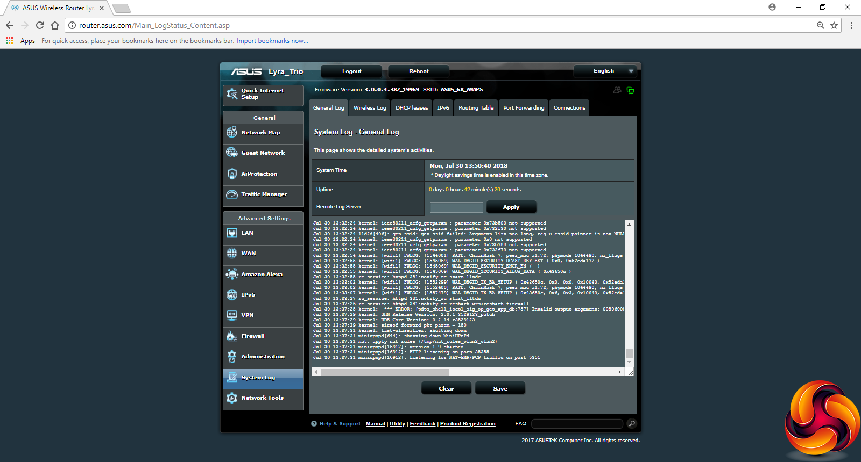The image size is (861, 462).
Task: Click the Network Tools gear icon
Action: (x=232, y=398)
